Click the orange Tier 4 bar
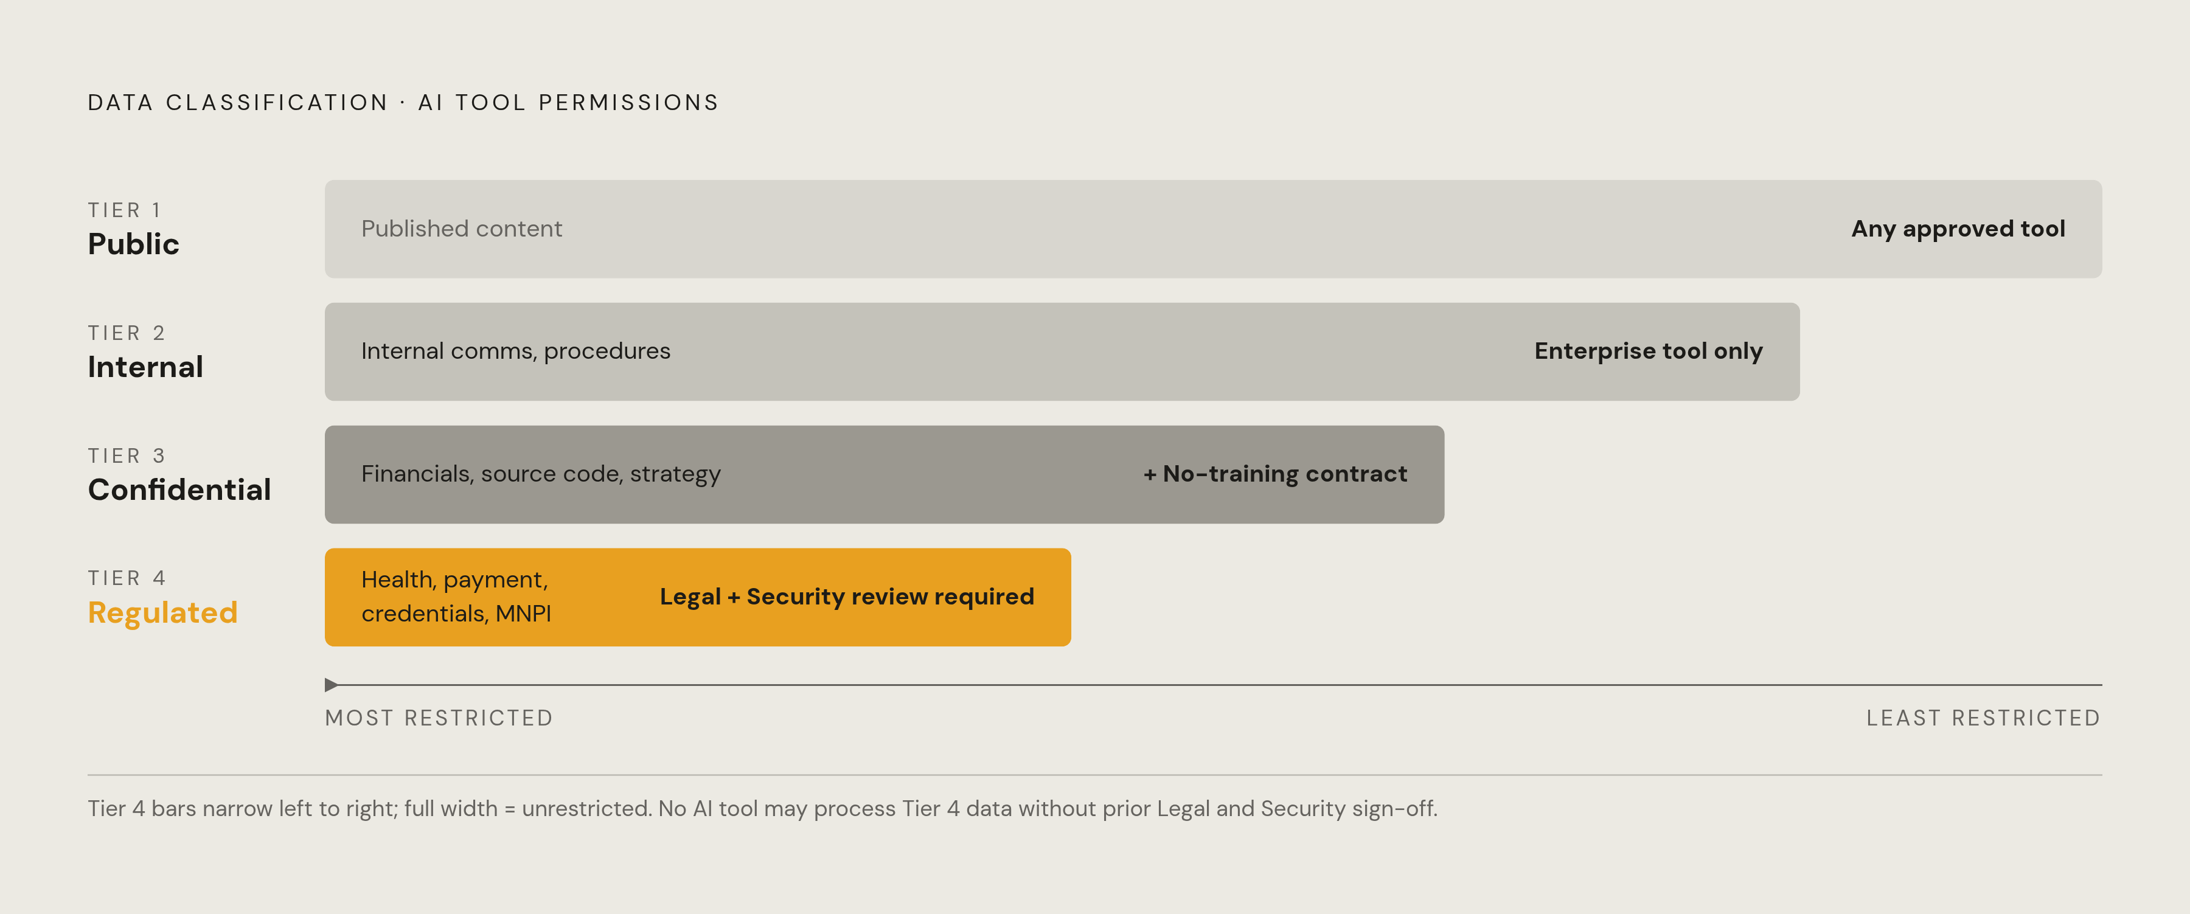The image size is (2190, 914). pyautogui.click(x=698, y=597)
